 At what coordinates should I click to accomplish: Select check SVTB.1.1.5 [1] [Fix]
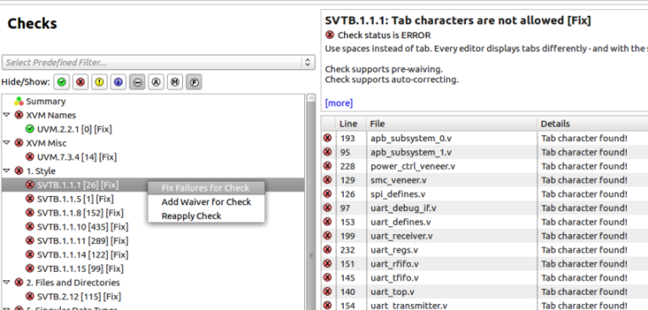pos(75,199)
